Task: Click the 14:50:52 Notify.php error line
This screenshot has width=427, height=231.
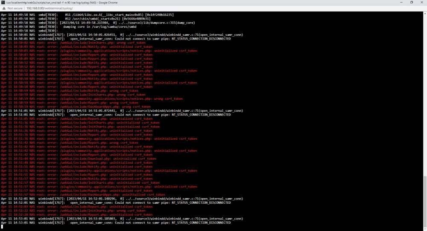Action: click(x=76, y=63)
